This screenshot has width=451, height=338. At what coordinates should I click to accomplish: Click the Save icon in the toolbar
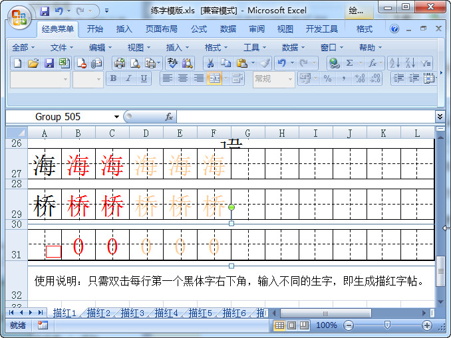pos(49,63)
